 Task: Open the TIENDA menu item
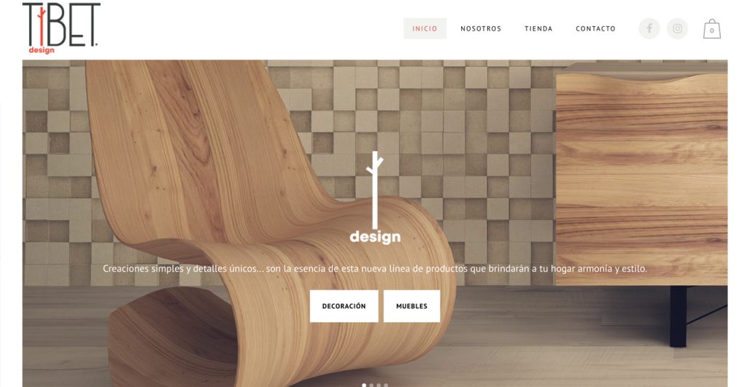point(538,28)
